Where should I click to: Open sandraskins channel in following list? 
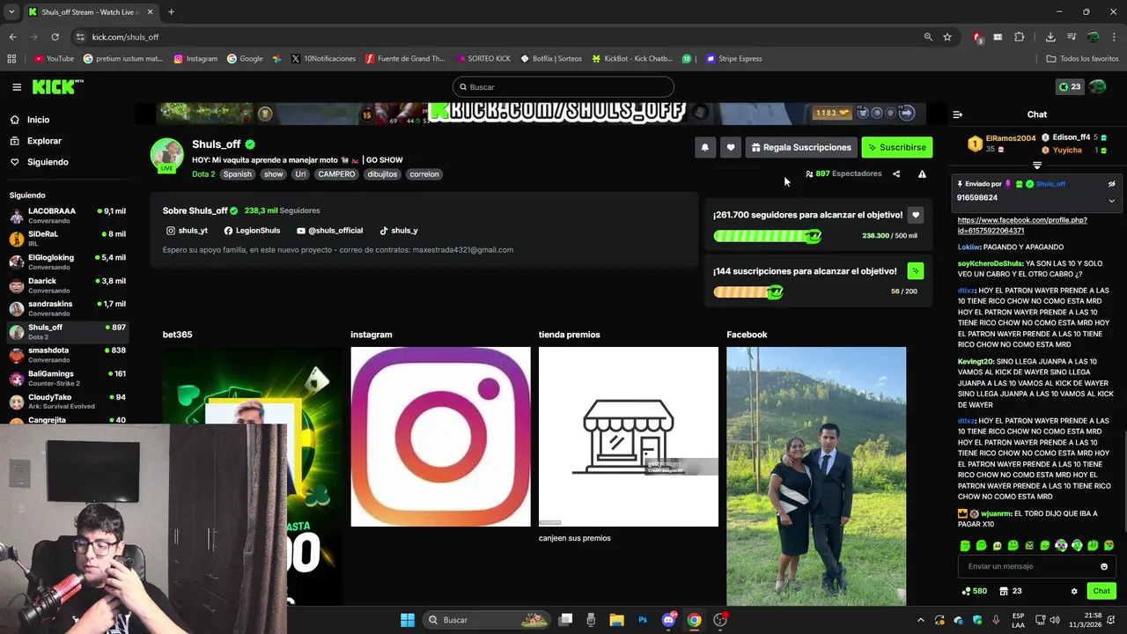pos(68,308)
